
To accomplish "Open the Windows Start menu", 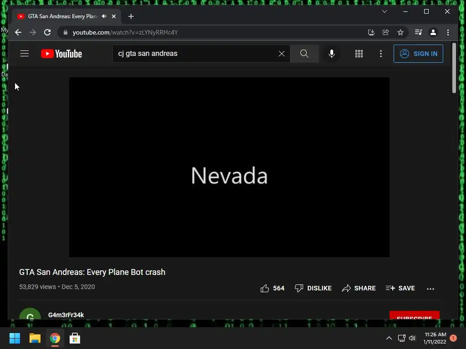I will click(15, 338).
